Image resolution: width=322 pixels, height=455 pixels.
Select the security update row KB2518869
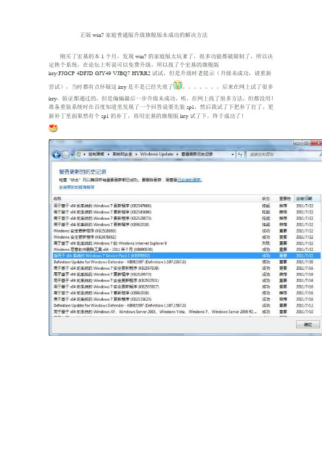pyautogui.click(x=186, y=231)
